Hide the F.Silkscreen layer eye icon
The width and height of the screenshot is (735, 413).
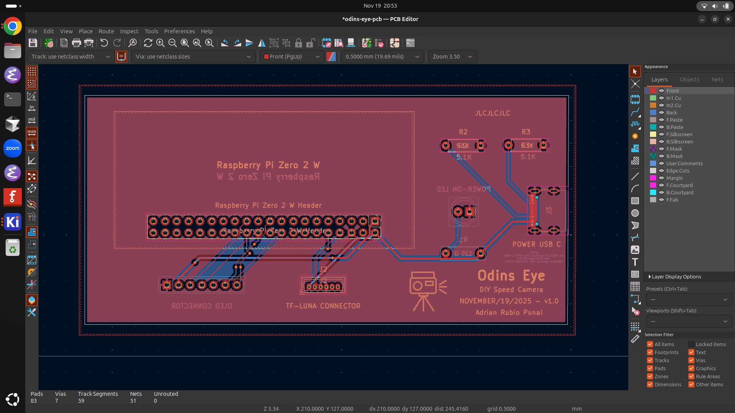coord(661,134)
